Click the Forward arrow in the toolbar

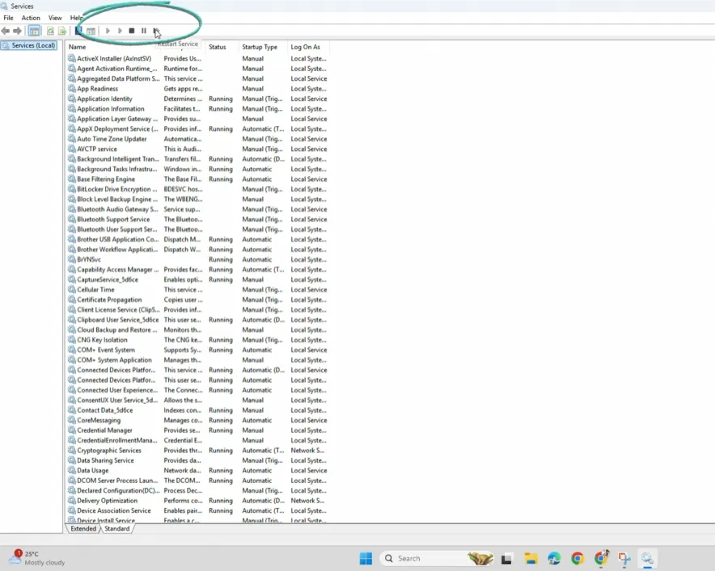[17, 31]
